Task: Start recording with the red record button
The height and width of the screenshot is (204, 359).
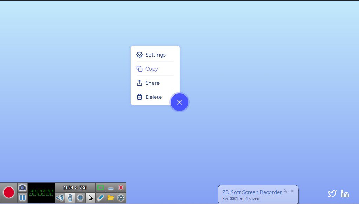Action: click(x=9, y=192)
